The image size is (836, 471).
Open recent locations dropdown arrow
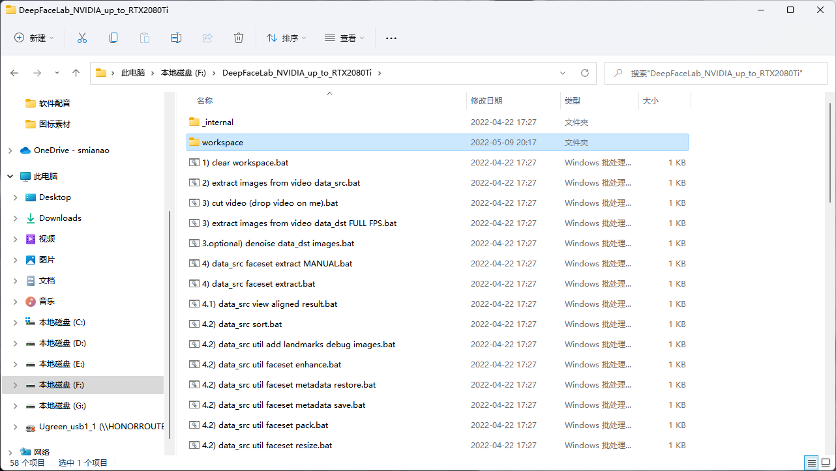click(x=57, y=73)
